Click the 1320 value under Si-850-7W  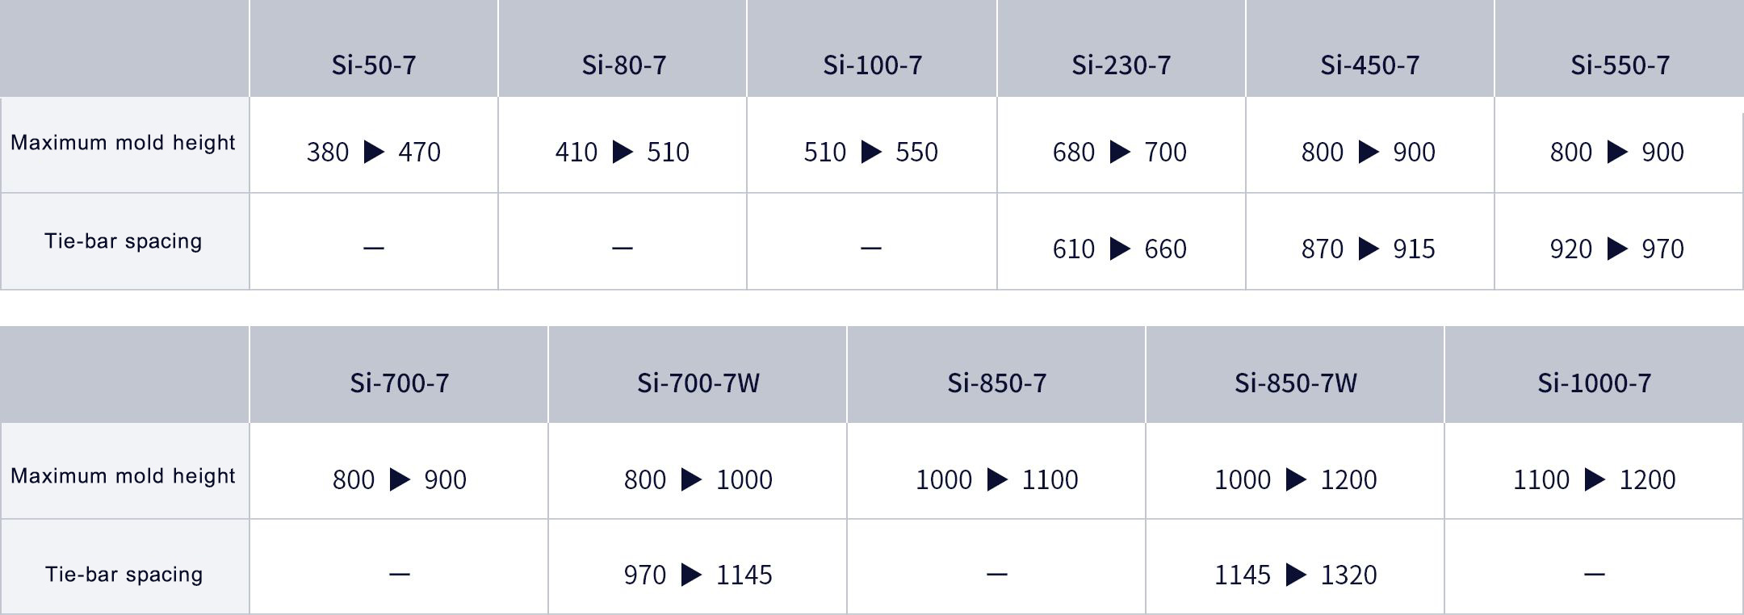pos(1348,575)
